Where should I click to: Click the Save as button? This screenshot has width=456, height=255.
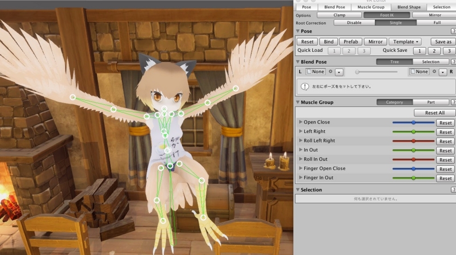pyautogui.click(x=443, y=41)
